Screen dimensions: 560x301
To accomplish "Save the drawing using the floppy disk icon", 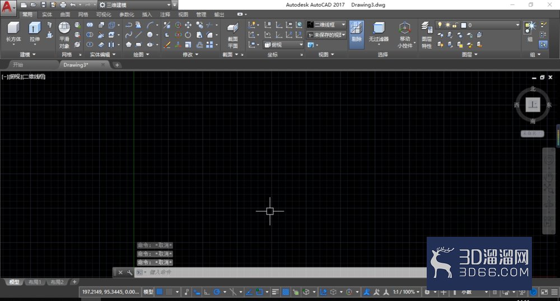I will point(43,5).
